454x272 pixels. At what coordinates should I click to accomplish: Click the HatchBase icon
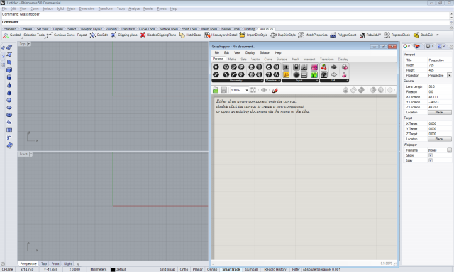[x=182, y=35]
